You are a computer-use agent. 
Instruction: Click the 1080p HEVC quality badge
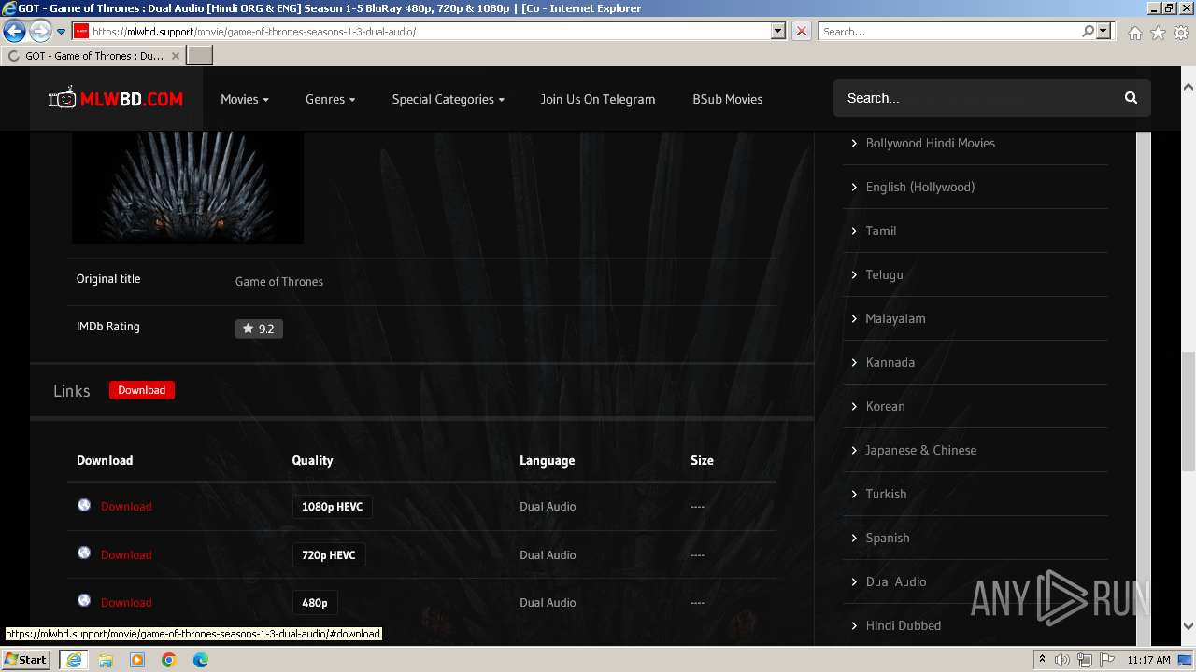click(x=333, y=507)
